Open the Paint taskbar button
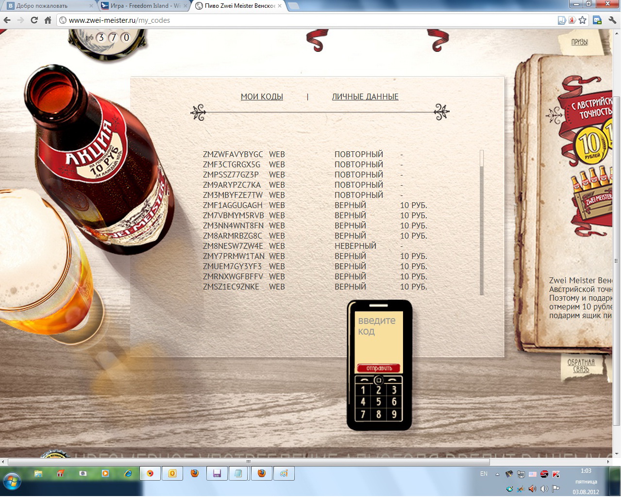Screen dimensions: 623x499 (284, 473)
